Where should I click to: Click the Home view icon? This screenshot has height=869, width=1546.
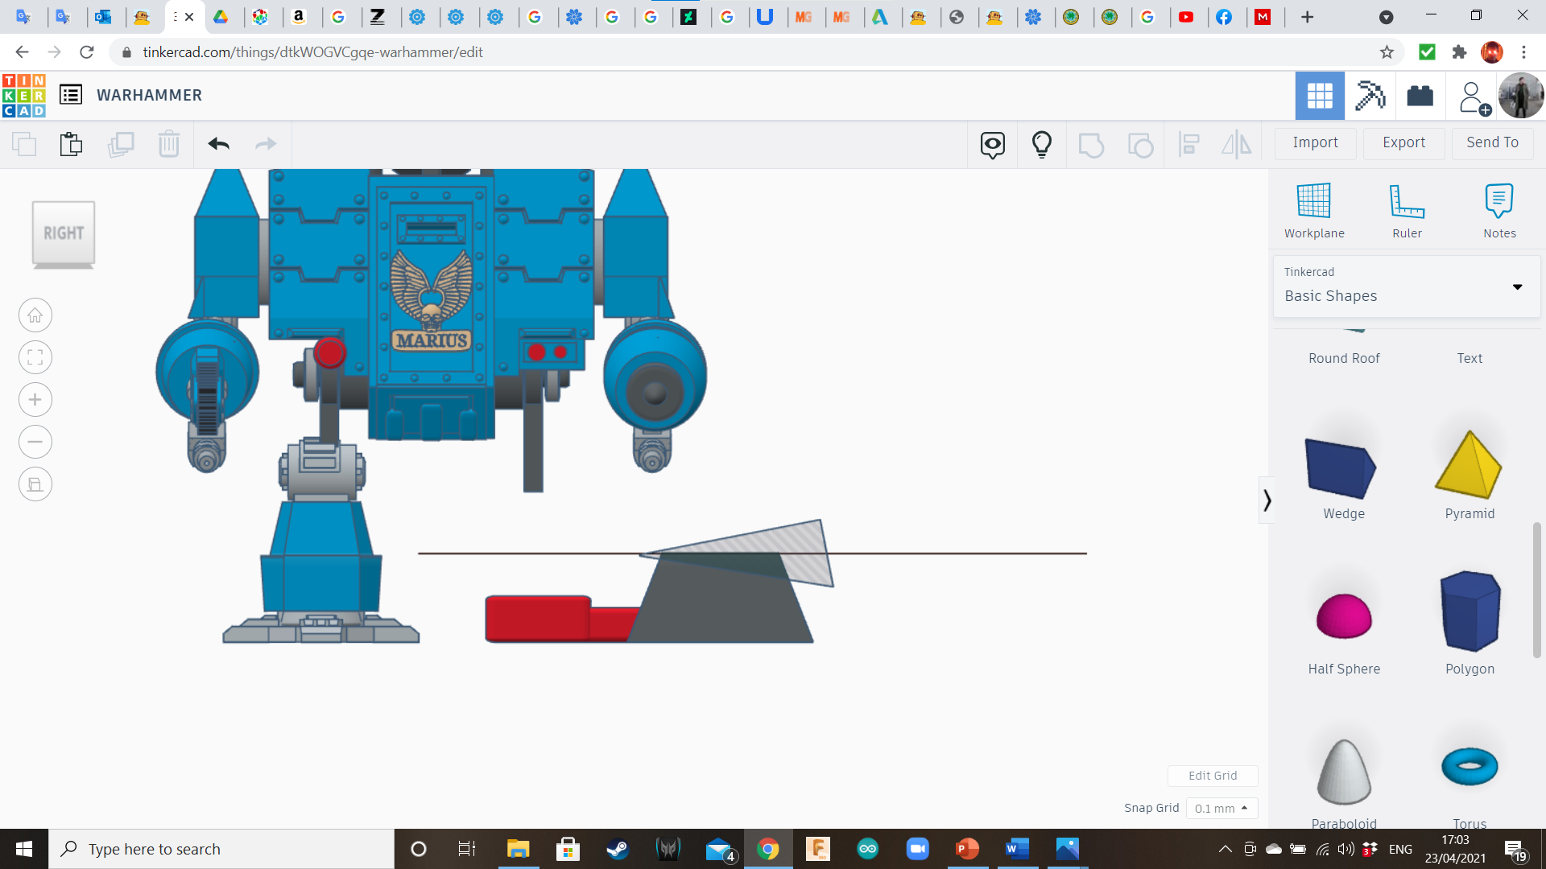(35, 315)
